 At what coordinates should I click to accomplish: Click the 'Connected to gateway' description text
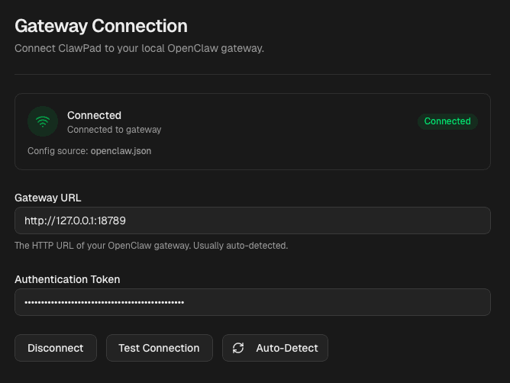pos(114,130)
